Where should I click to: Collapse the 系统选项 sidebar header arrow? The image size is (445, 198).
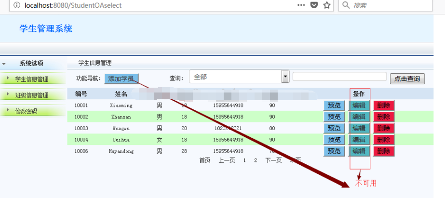(4, 64)
